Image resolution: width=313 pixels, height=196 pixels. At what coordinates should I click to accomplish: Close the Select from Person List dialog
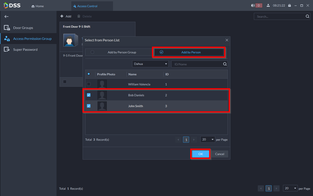coord(227,40)
